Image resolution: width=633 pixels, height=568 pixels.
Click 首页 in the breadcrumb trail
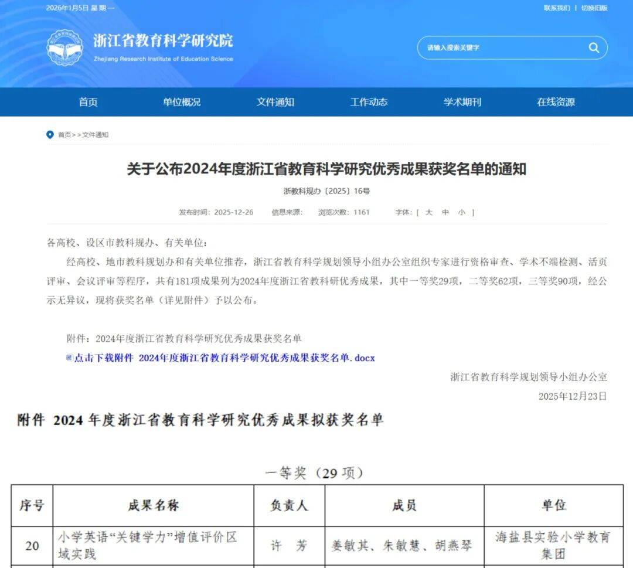64,135
